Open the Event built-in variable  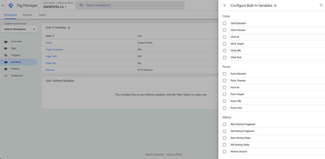click(x=49, y=43)
